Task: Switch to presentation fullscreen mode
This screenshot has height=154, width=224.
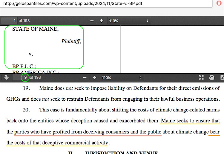Action: (201, 77)
